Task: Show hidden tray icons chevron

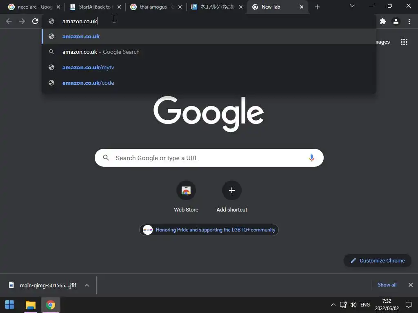Action: (x=333, y=305)
